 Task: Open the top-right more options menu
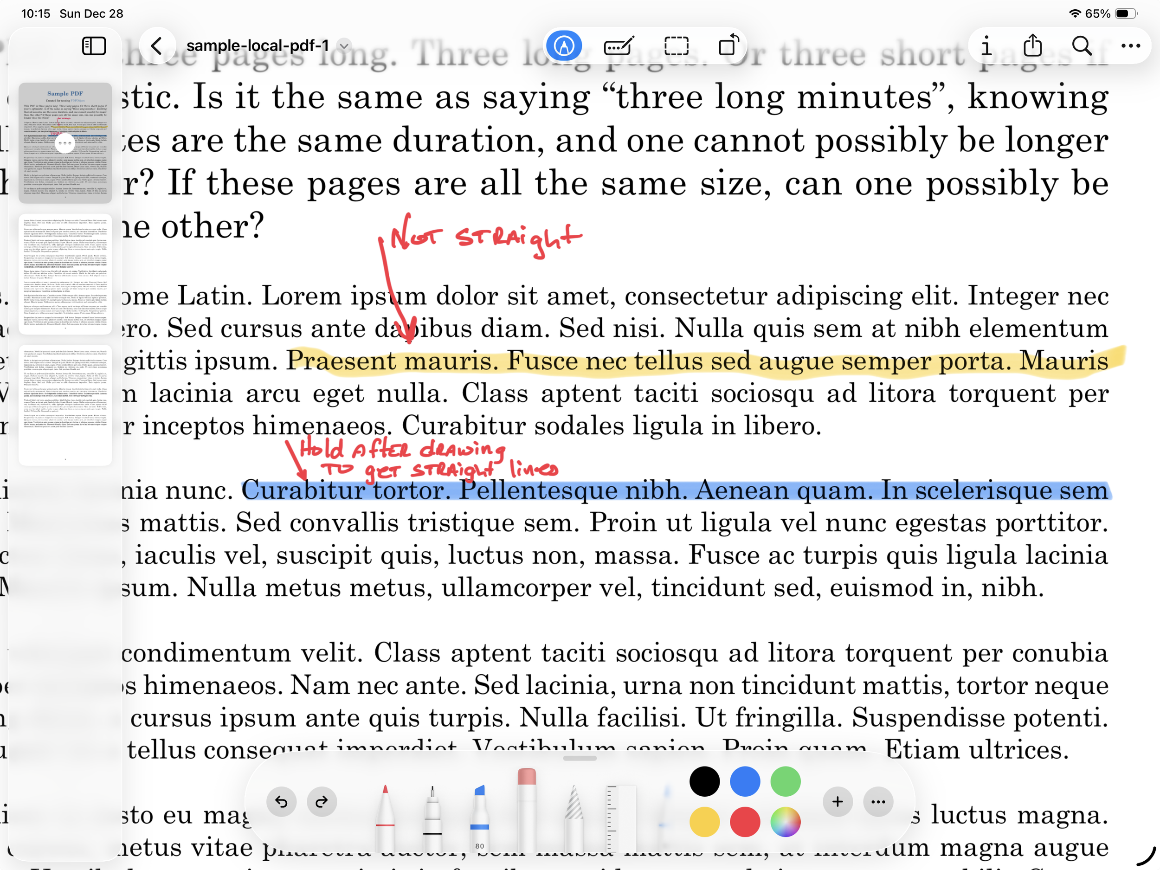coord(1130,46)
